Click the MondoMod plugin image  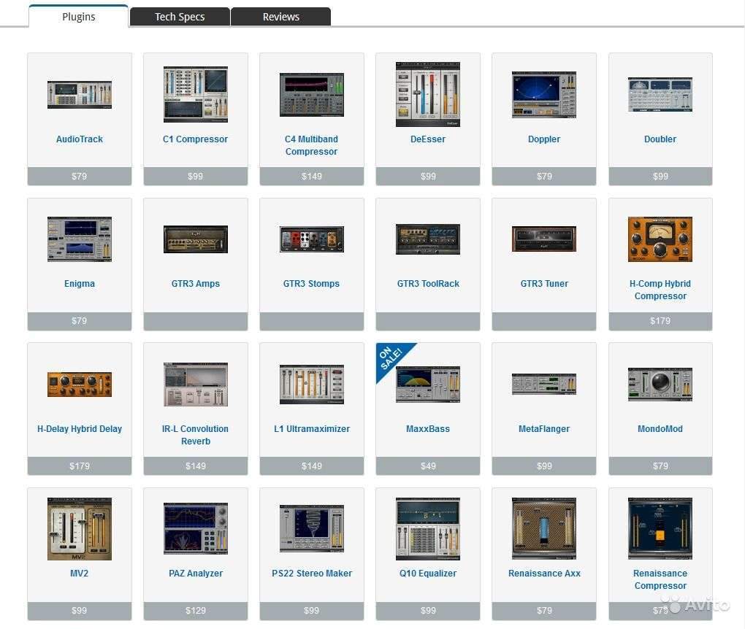(660, 385)
